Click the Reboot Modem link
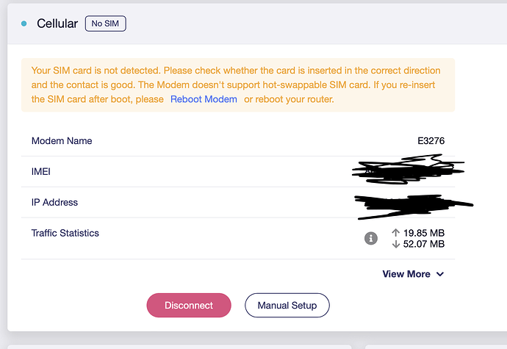 204,99
